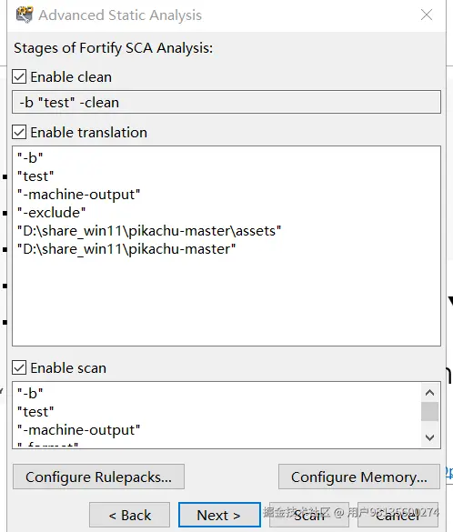Go back with the < Back button
453x532 pixels.
pos(129,515)
